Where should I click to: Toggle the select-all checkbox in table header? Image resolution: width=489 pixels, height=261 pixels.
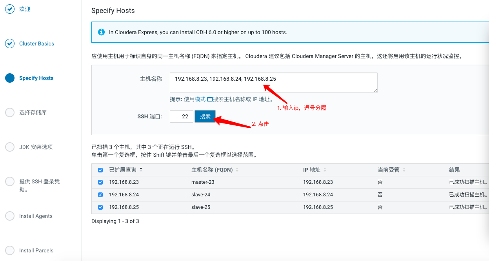[x=100, y=170]
